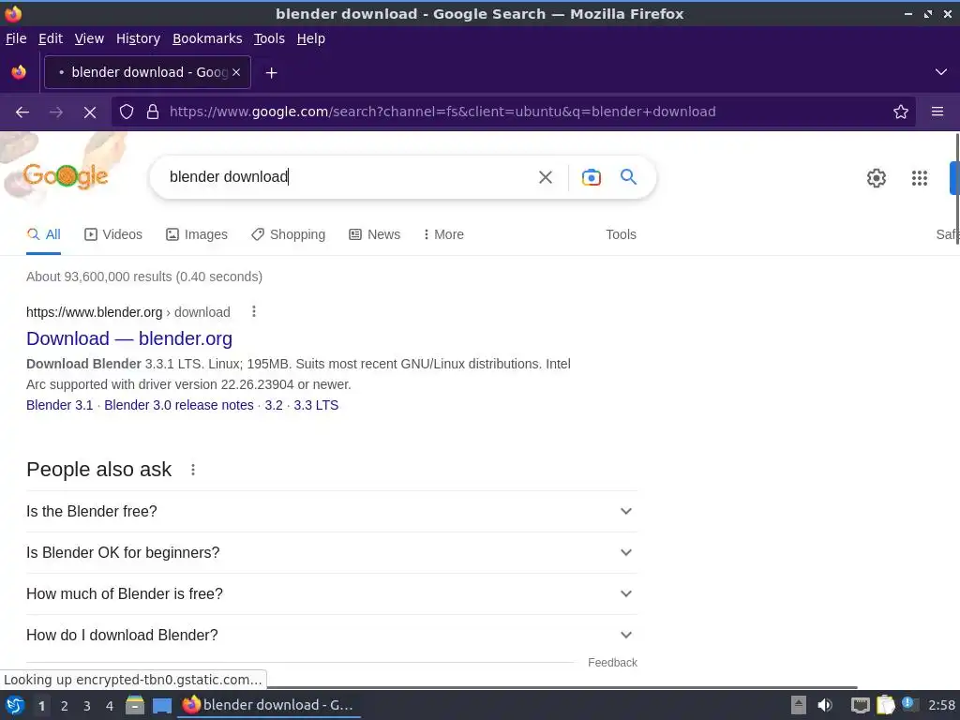Open People also ask options menu
This screenshot has width=960, height=720.
click(x=193, y=470)
